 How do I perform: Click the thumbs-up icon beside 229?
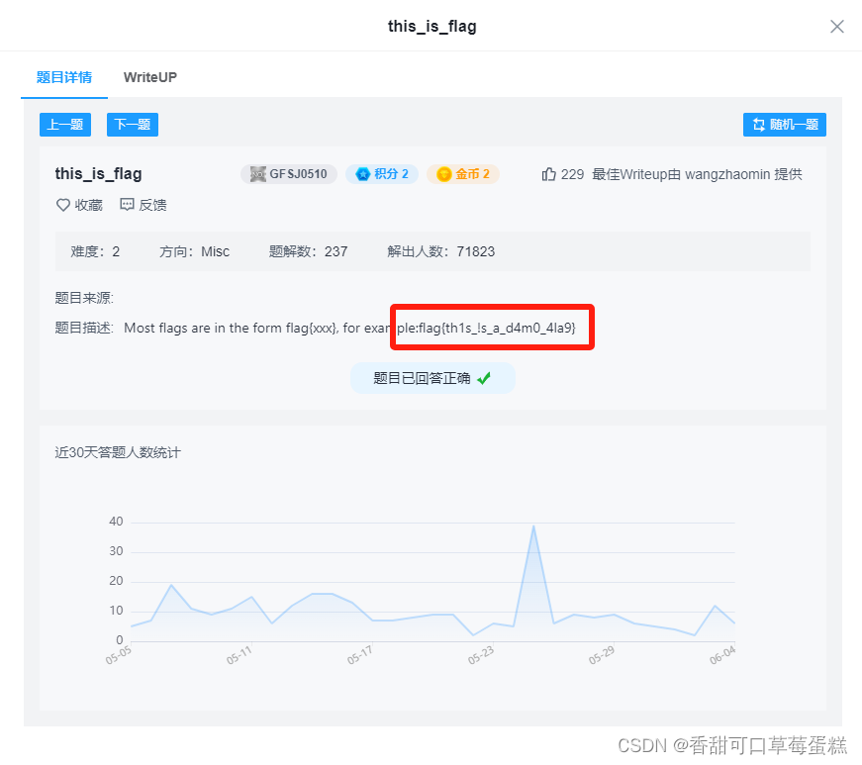tap(549, 173)
